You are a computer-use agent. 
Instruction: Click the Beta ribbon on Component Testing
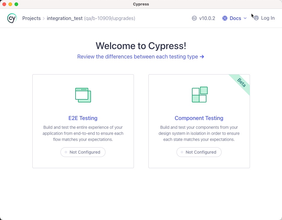point(241,83)
